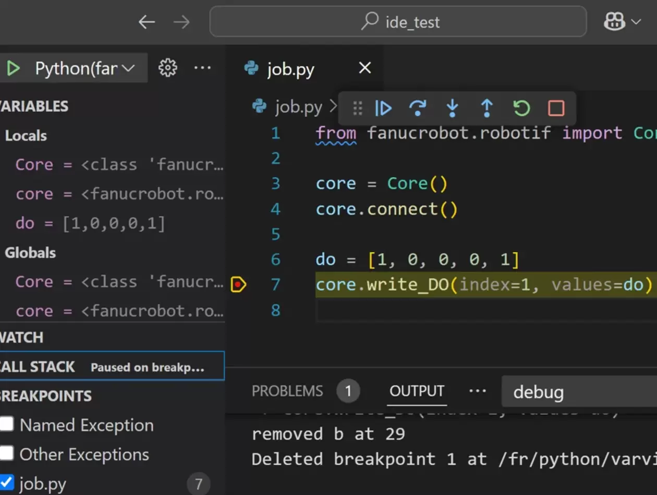
Task: Click the job.py breakpoint line badge 7
Action: coord(198,485)
